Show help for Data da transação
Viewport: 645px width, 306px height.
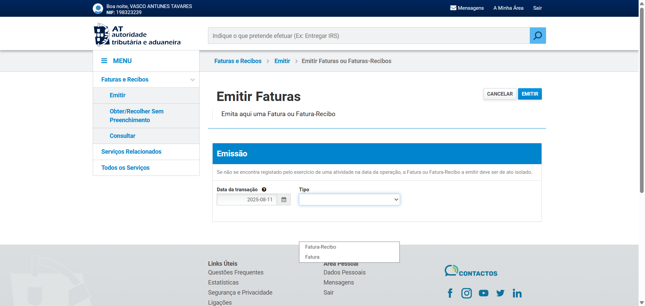264,190
